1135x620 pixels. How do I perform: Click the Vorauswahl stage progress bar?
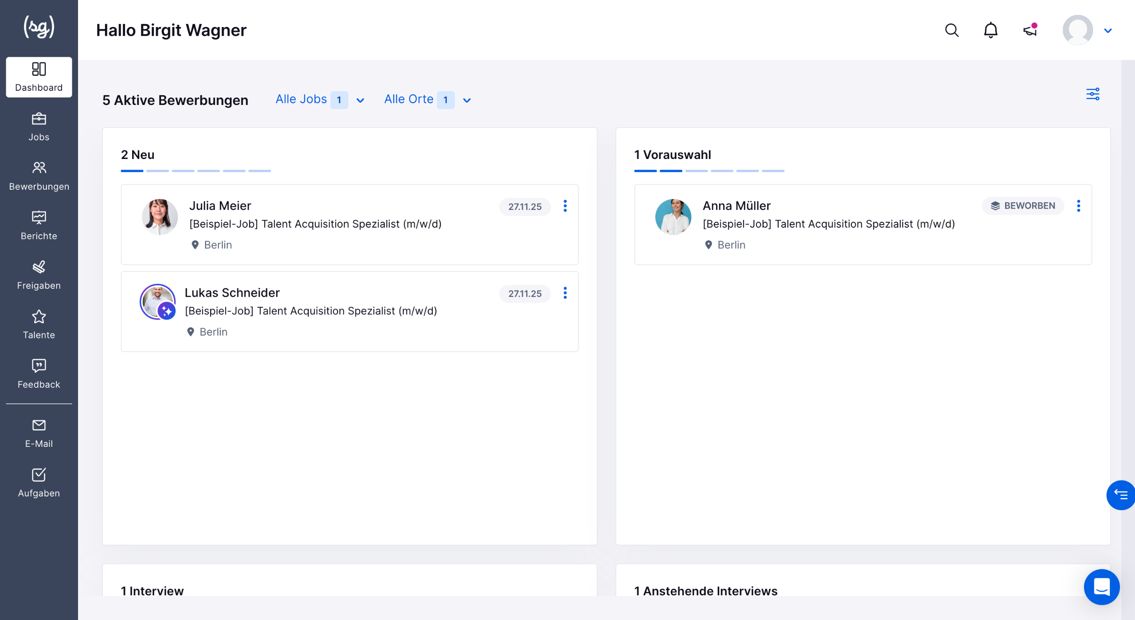pyautogui.click(x=709, y=170)
